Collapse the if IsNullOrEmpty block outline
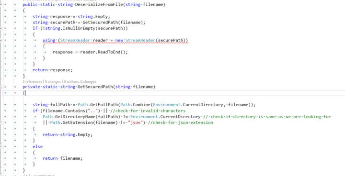 [x=1, y=29]
